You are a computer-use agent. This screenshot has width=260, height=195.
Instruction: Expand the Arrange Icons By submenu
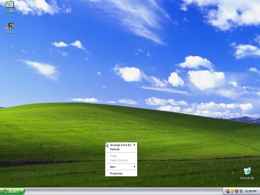121,145
